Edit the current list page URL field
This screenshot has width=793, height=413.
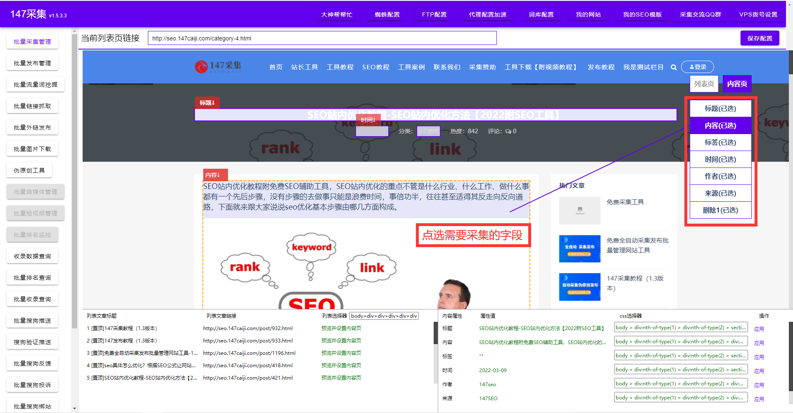click(322, 38)
